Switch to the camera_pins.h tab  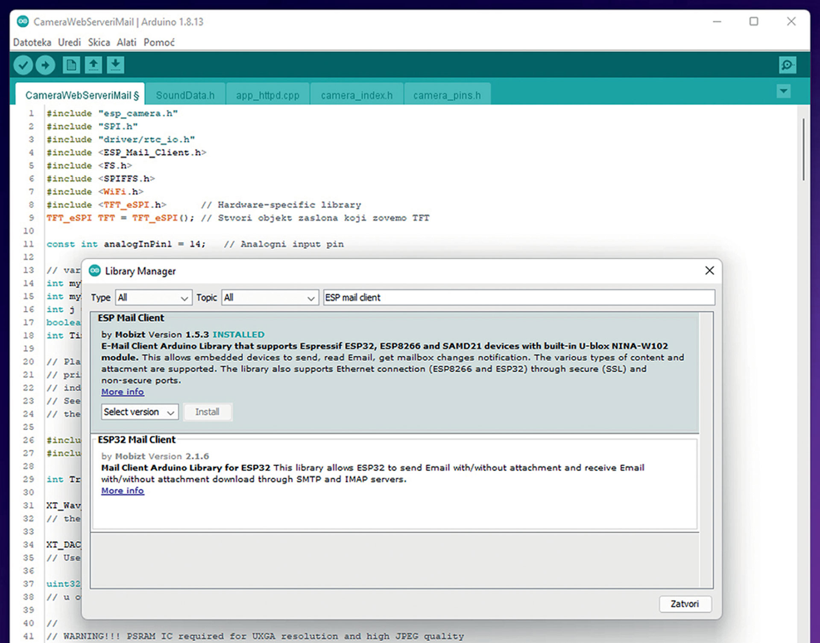pos(447,95)
